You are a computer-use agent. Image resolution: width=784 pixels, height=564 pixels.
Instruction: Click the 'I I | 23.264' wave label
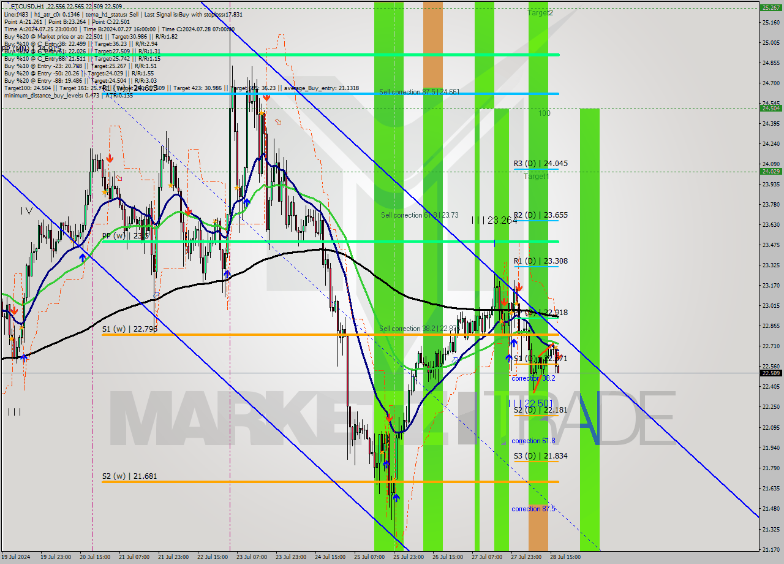494,221
